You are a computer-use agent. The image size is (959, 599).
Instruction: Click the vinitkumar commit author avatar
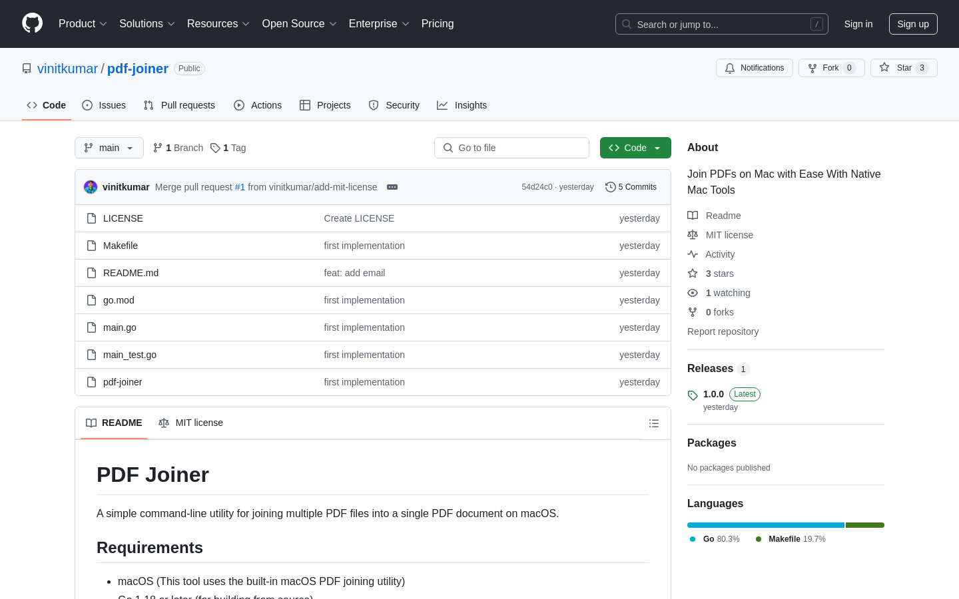point(91,187)
